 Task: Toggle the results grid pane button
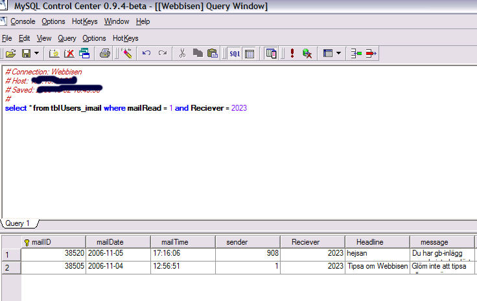(250, 54)
